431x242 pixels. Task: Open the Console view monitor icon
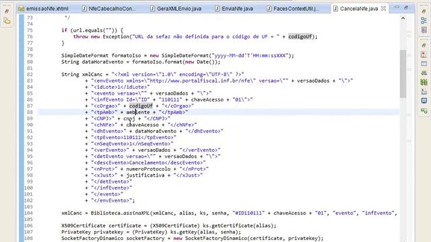(424, 101)
